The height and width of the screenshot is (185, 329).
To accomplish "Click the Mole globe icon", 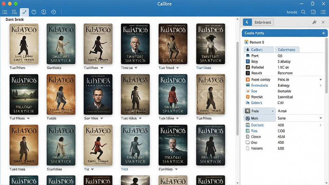I will click(x=248, y=118).
